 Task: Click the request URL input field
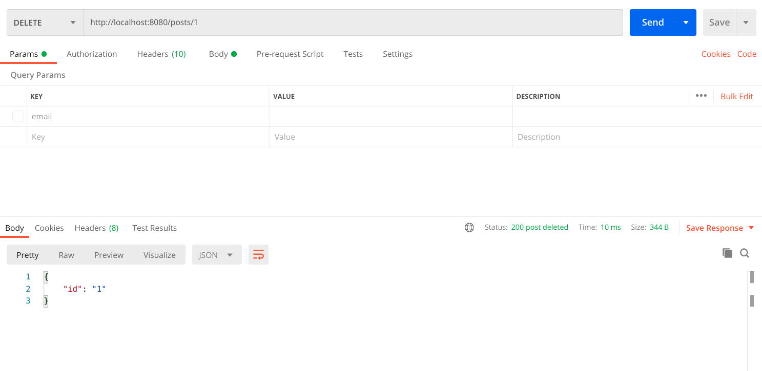tap(353, 23)
